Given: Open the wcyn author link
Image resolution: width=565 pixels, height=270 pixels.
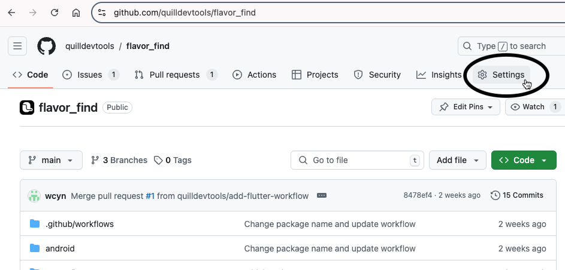Looking at the screenshot, I should tap(56, 196).
